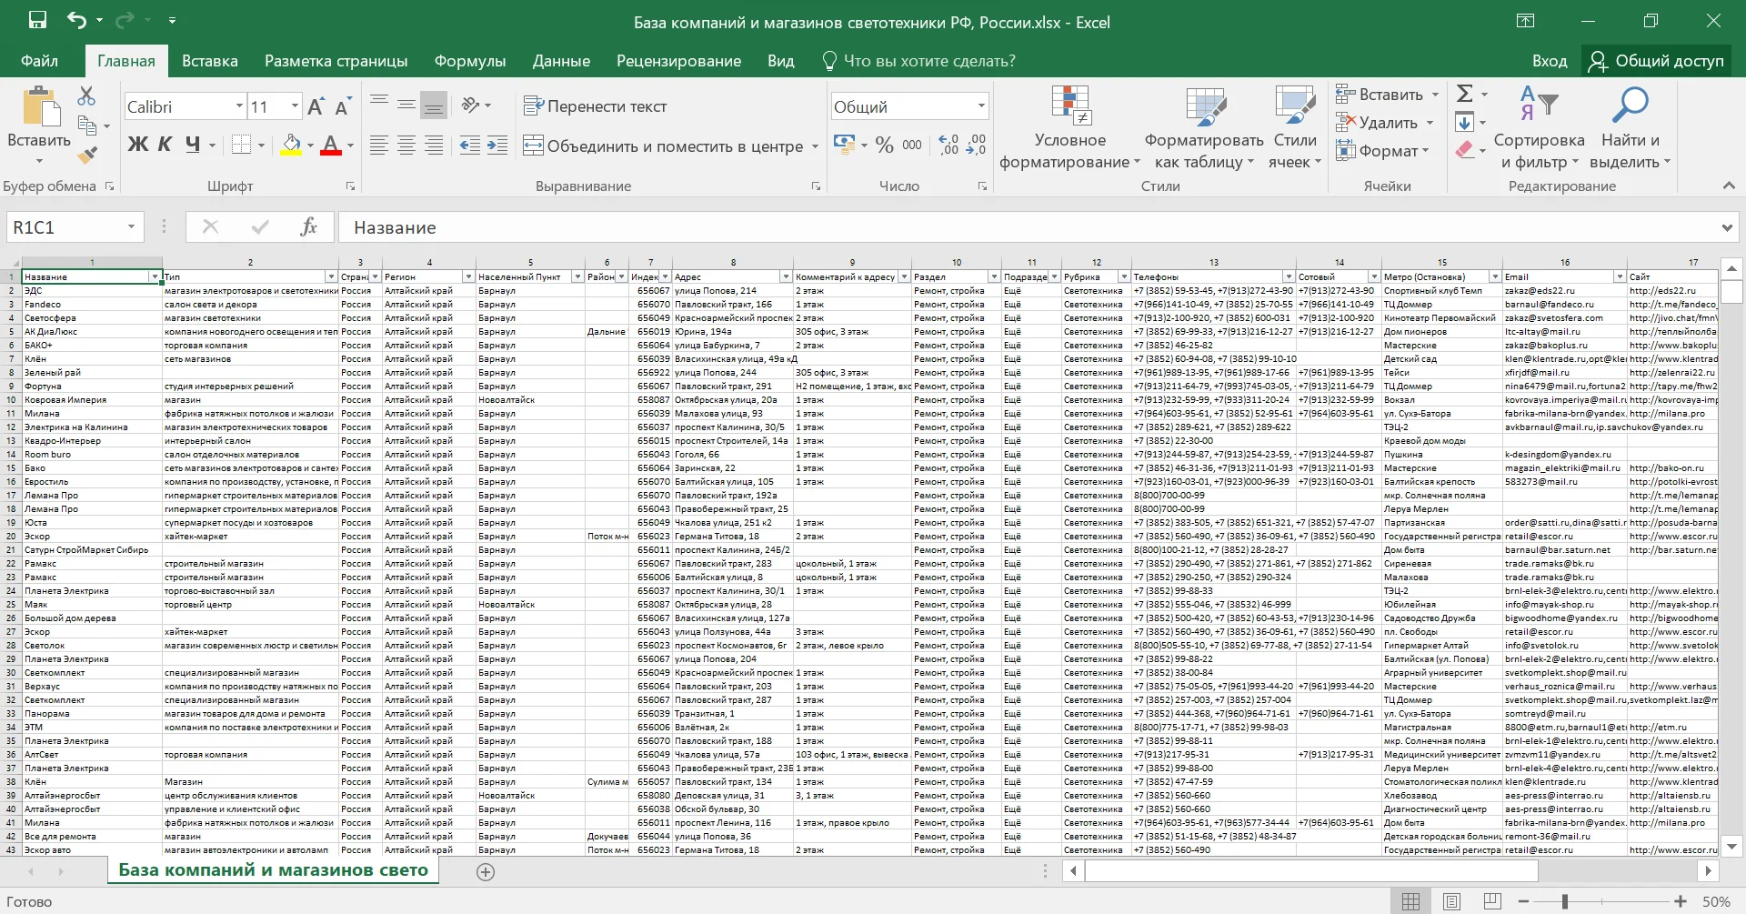Increase the cell indent
Image resolution: width=1746 pixels, height=914 pixels.
pyautogui.click(x=497, y=145)
